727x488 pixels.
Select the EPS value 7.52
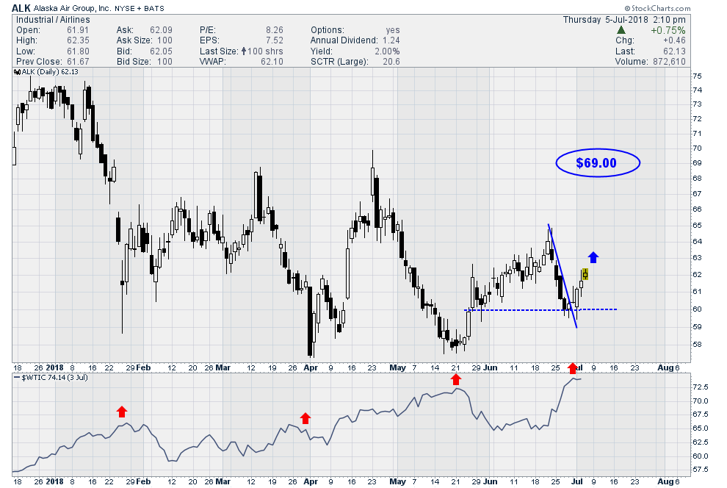point(275,40)
